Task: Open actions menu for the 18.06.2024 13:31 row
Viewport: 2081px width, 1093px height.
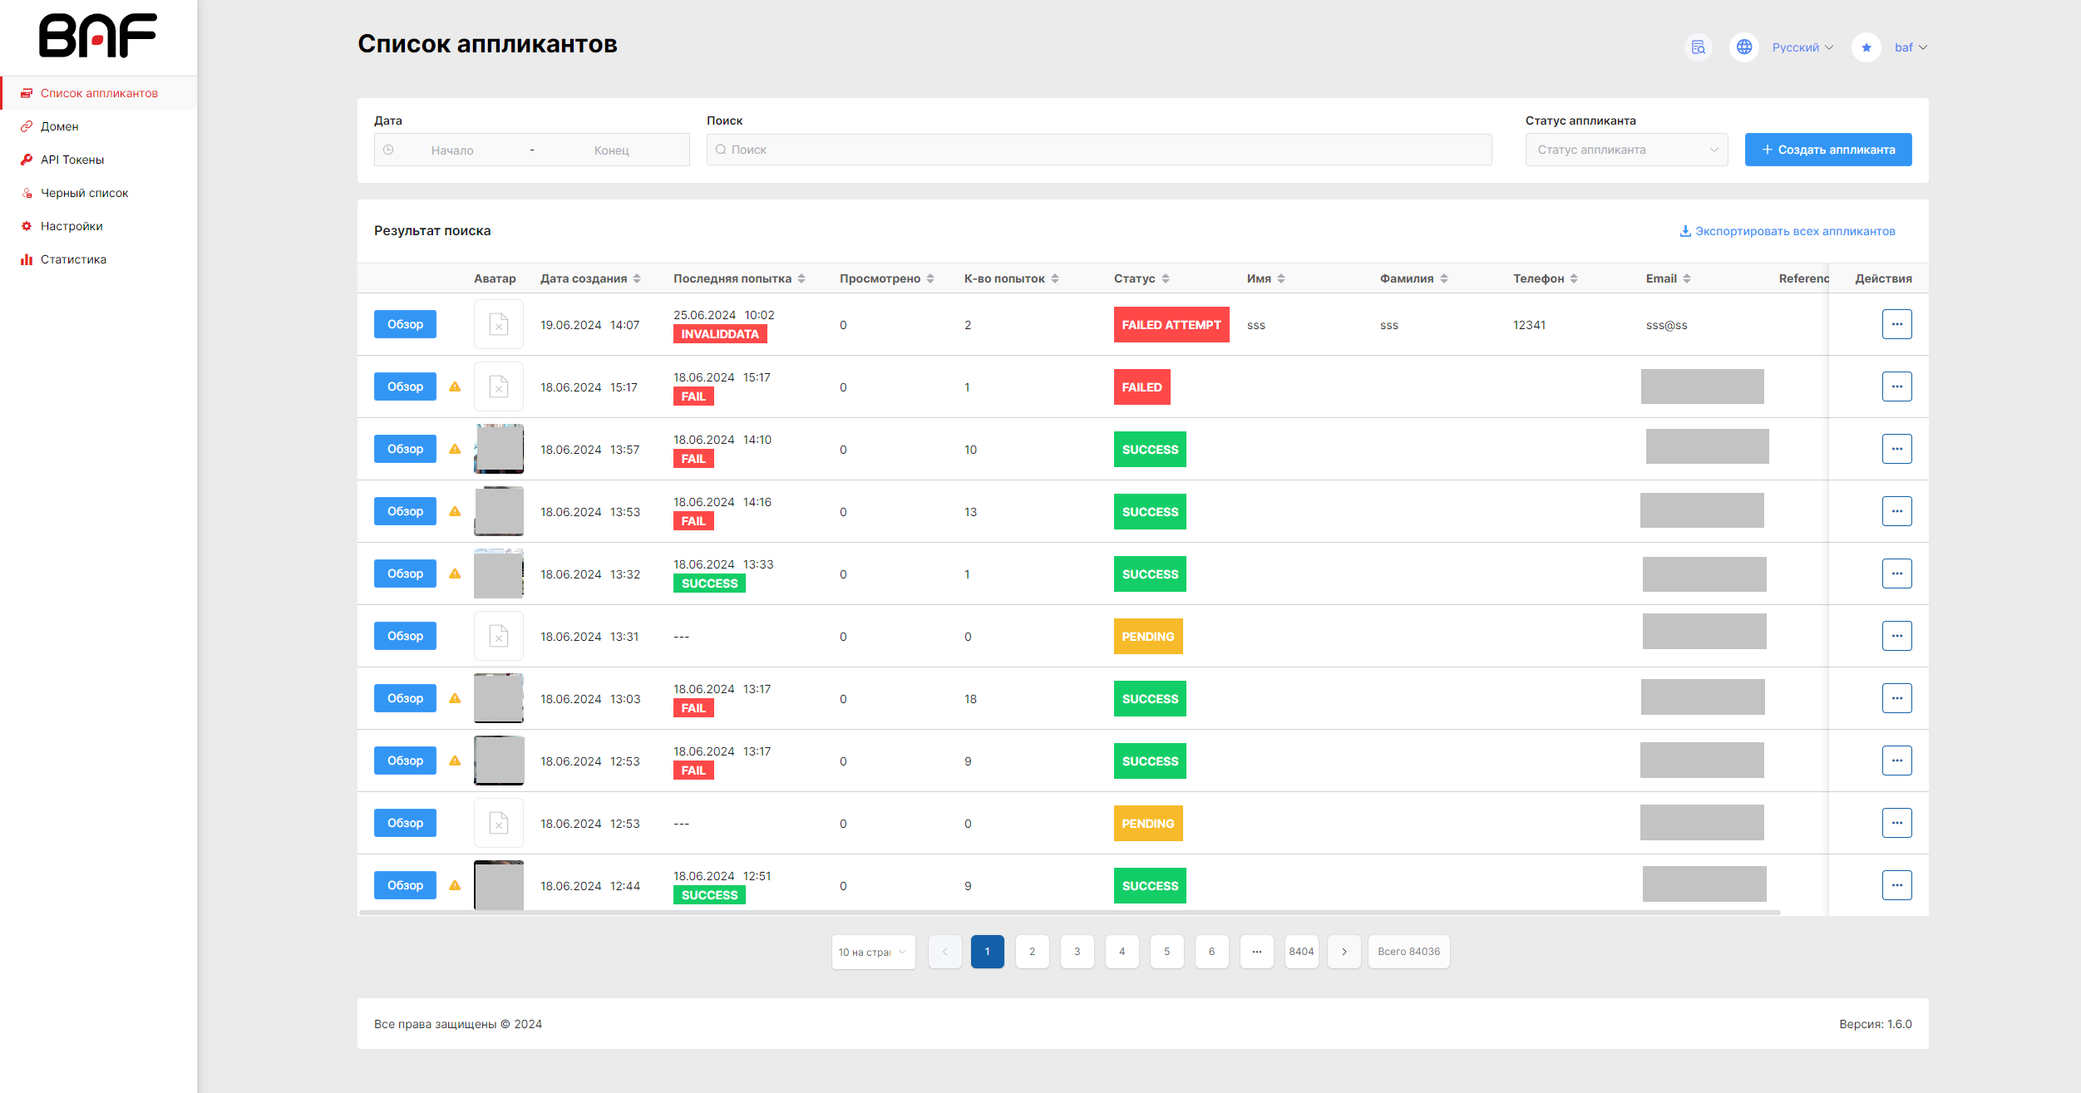Action: pyautogui.click(x=1896, y=636)
